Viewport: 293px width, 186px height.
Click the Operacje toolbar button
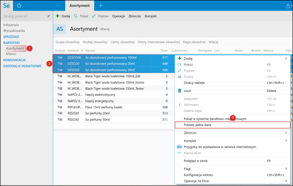118,16
